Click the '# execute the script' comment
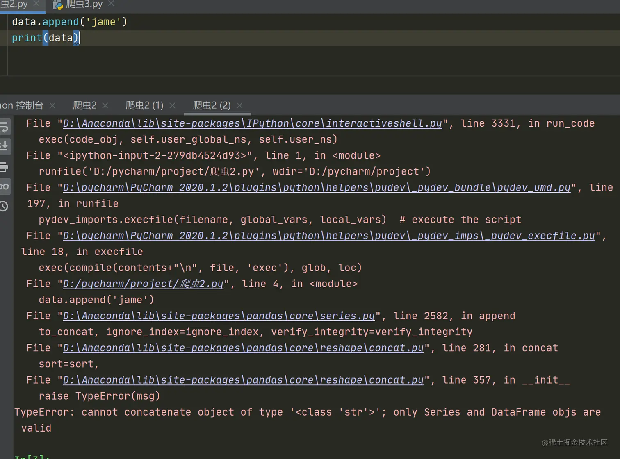This screenshot has height=459, width=620. (460, 220)
